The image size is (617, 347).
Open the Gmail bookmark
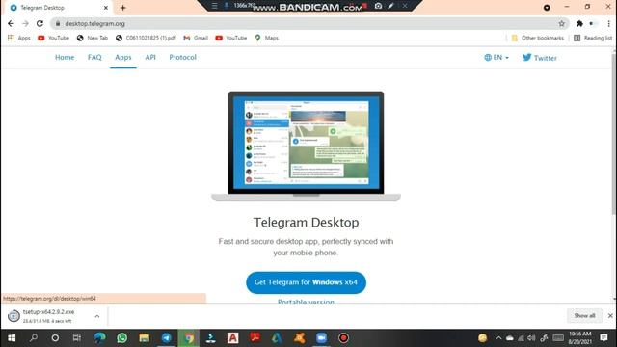pos(196,38)
